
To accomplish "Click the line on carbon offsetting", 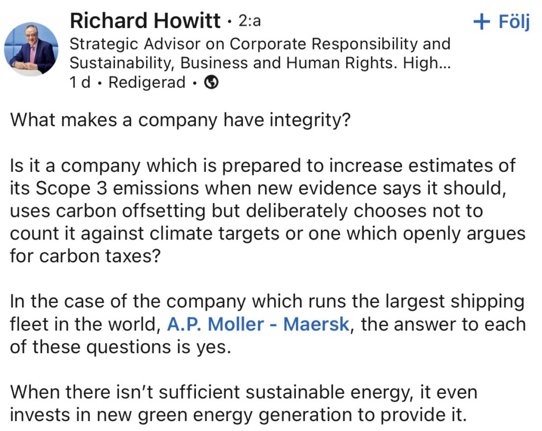I will [x=246, y=210].
